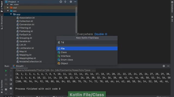The image size is (174, 97).
Task: Open List.kt file
Action: (x=23, y=45)
